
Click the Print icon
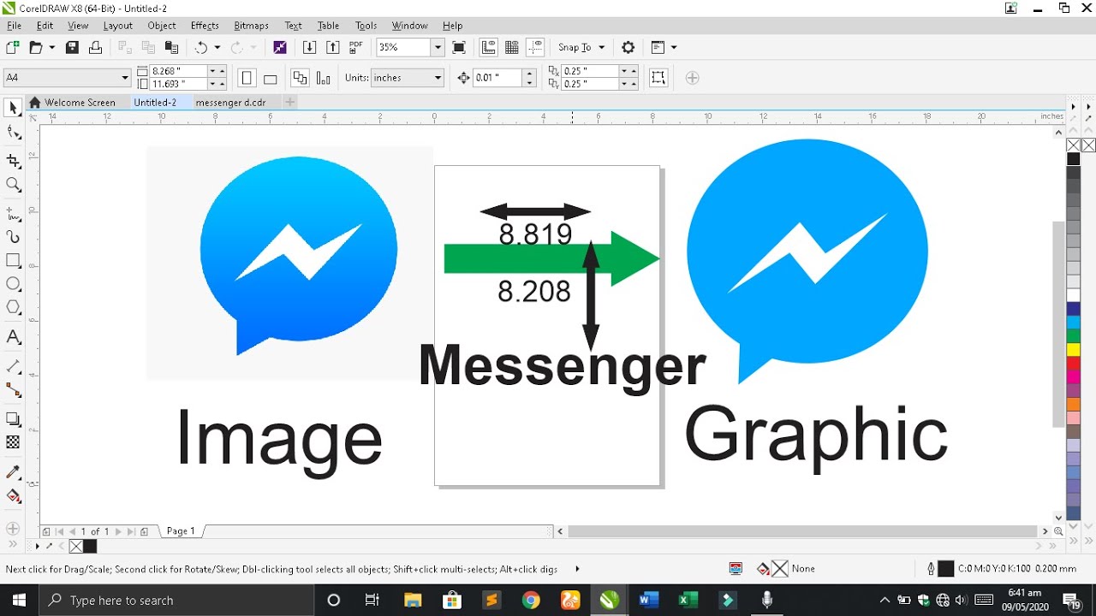tap(95, 48)
